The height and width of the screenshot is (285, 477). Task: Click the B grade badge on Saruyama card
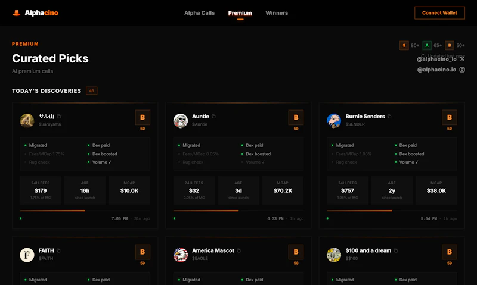[143, 117]
